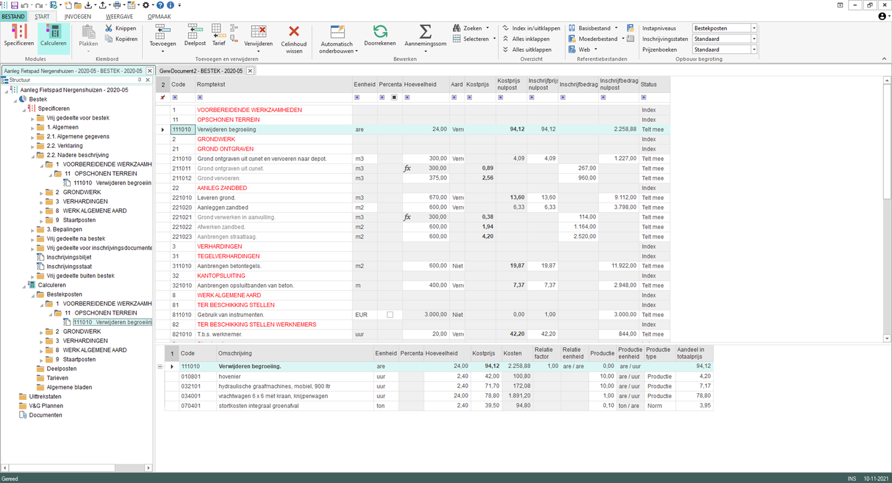This screenshot has height=483, width=892.
Task: Open the user account icon menu
Action: click(883, 17)
